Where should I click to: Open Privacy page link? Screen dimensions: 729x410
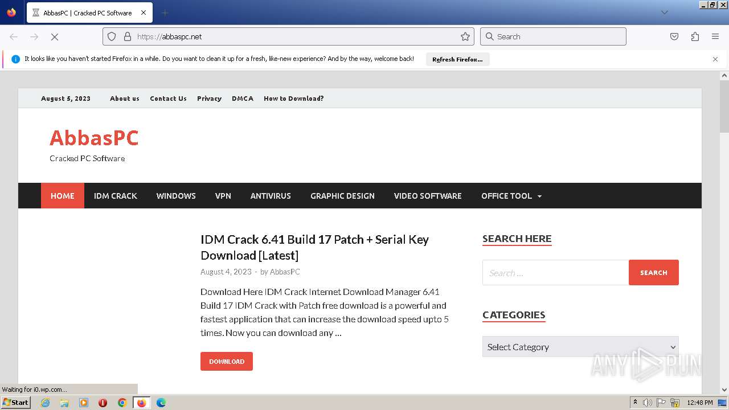point(209,99)
